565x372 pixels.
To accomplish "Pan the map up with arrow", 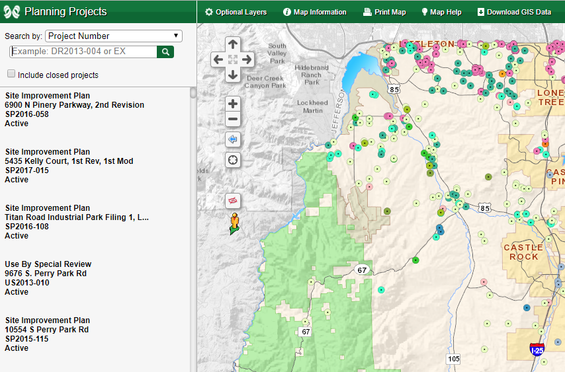I will click(233, 45).
